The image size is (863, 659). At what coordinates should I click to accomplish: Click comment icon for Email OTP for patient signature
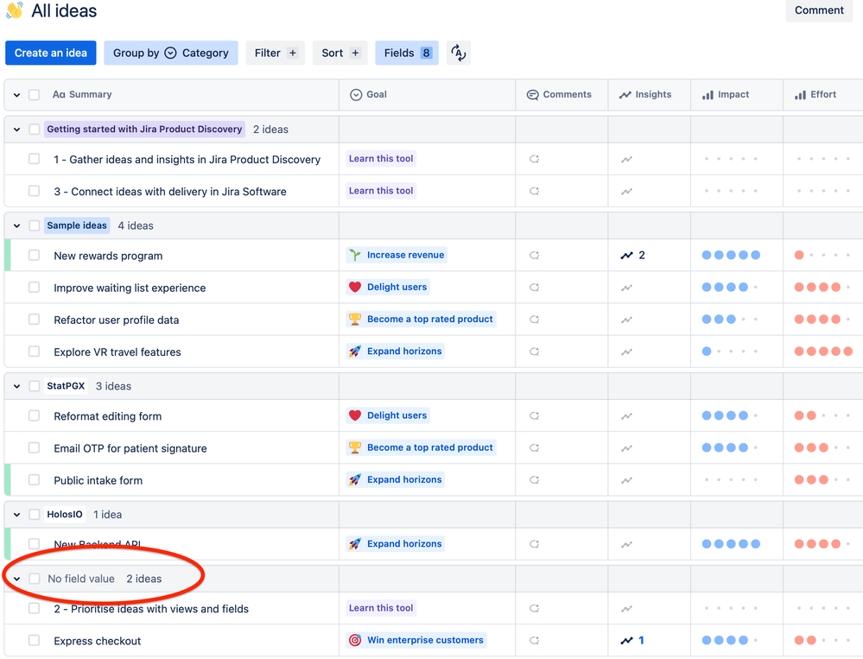[x=534, y=447]
